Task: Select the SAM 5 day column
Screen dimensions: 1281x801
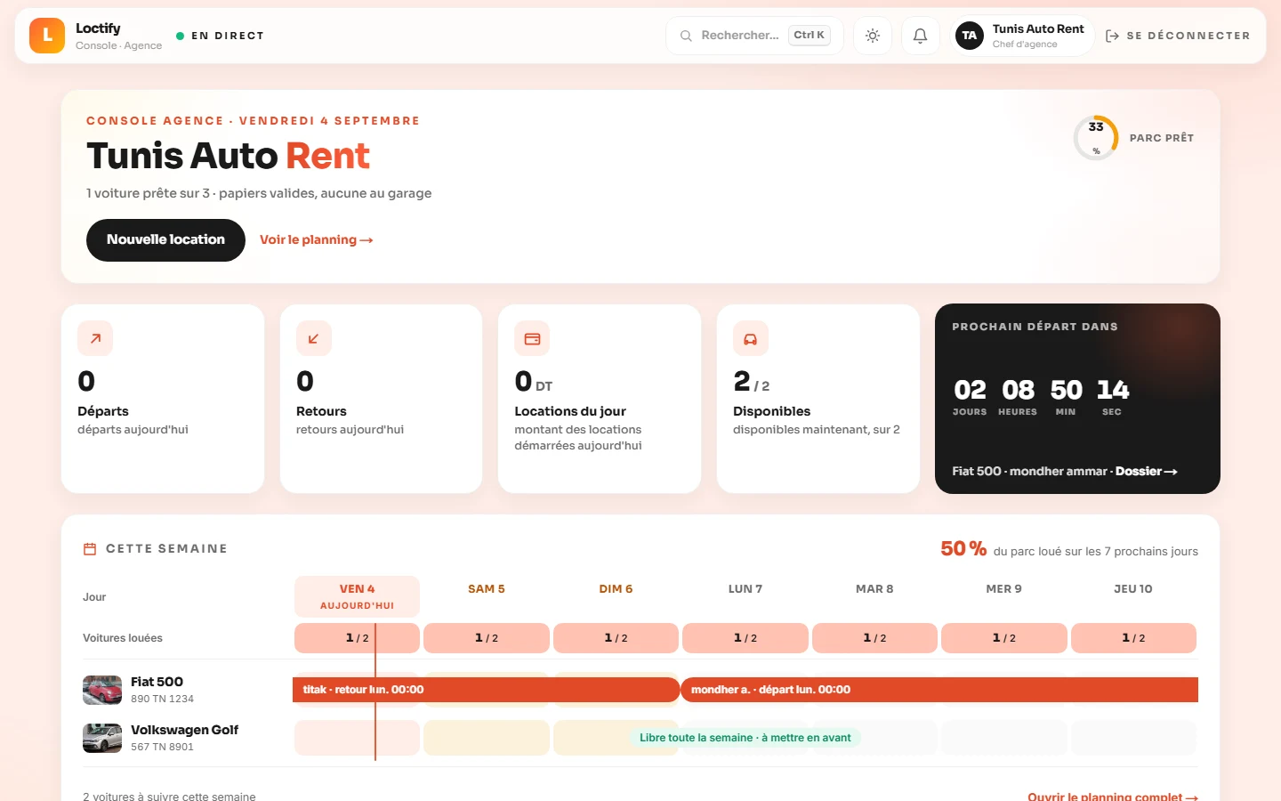Action: coord(487,589)
